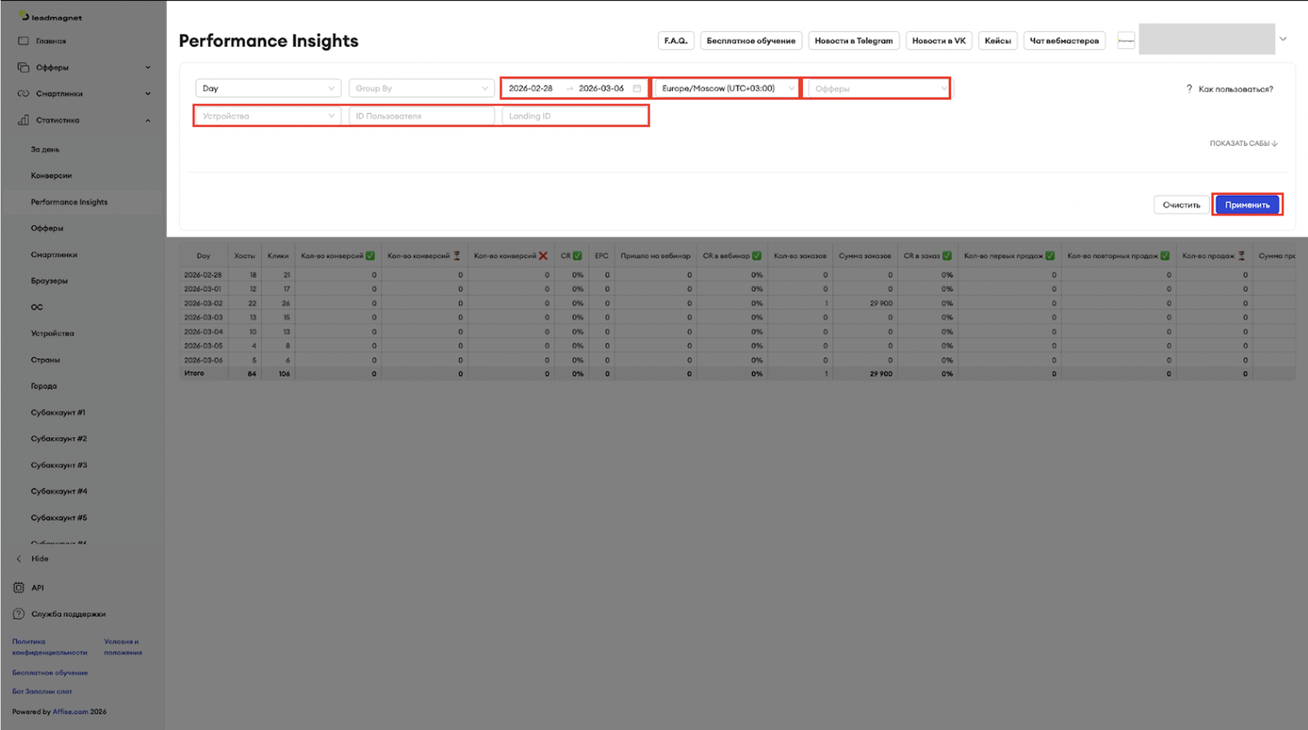This screenshot has width=1308, height=730.
Task: Open Города statistics page
Action: 44,386
